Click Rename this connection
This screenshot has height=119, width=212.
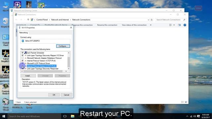107,25
